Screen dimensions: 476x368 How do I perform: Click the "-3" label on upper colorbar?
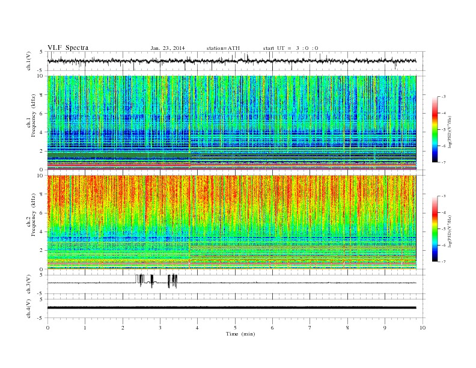[444, 97]
